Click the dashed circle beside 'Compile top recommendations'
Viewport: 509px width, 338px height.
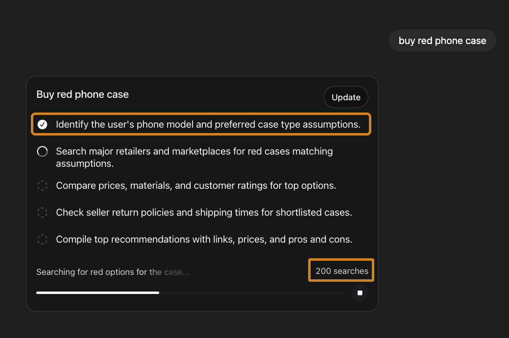click(42, 239)
